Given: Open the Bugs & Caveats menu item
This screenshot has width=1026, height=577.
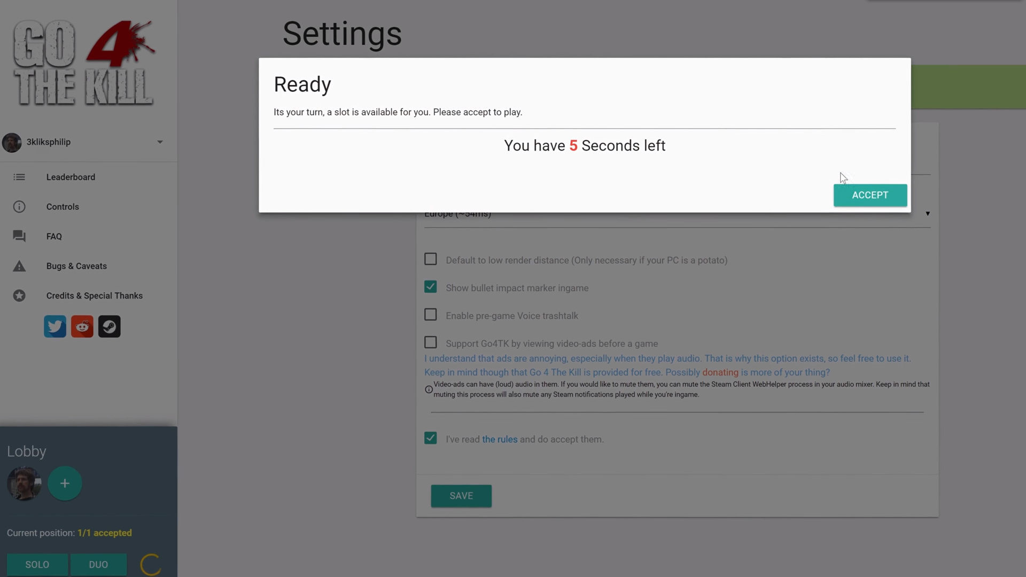Looking at the screenshot, I should tap(76, 266).
